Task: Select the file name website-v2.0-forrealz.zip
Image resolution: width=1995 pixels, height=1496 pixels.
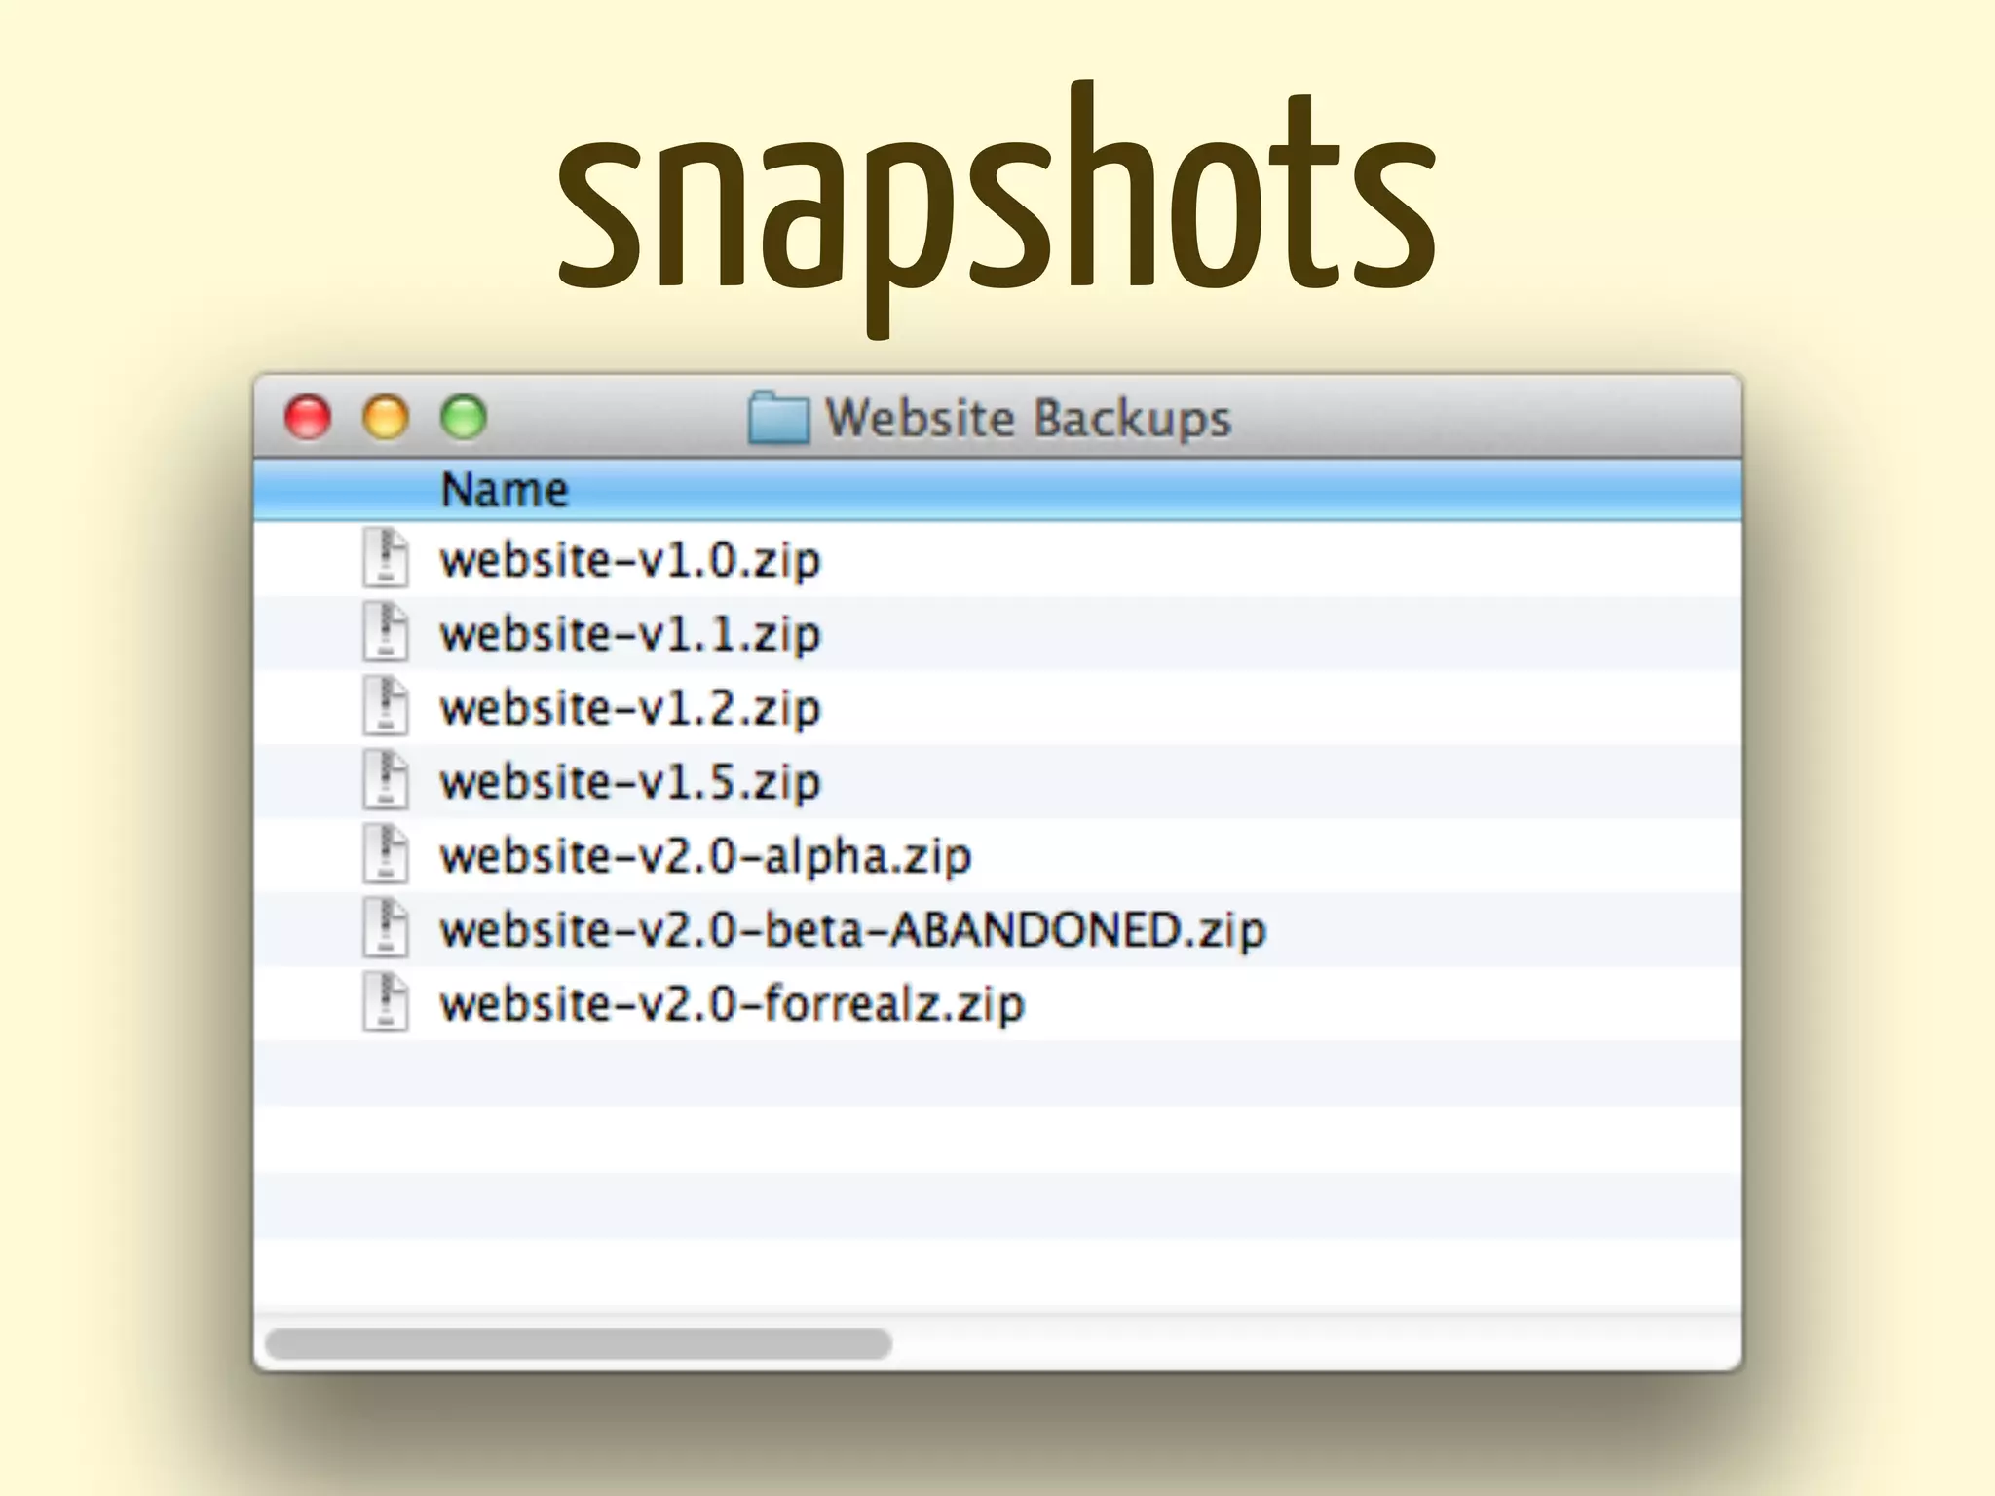Action: point(733,1005)
